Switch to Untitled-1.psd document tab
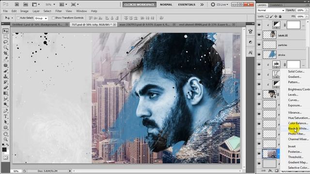Image resolution: width=310 pixels, height=174 pixels. pyautogui.click(x=37, y=25)
